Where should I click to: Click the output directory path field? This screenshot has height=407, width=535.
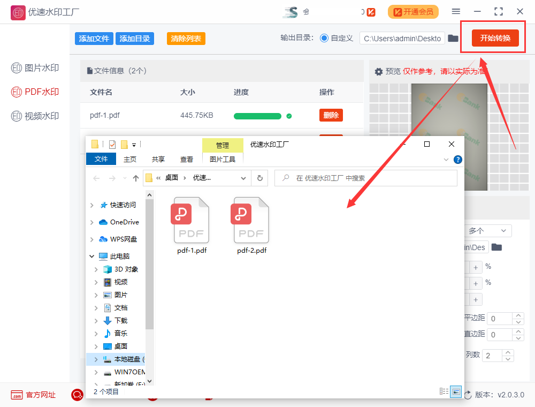[402, 39]
